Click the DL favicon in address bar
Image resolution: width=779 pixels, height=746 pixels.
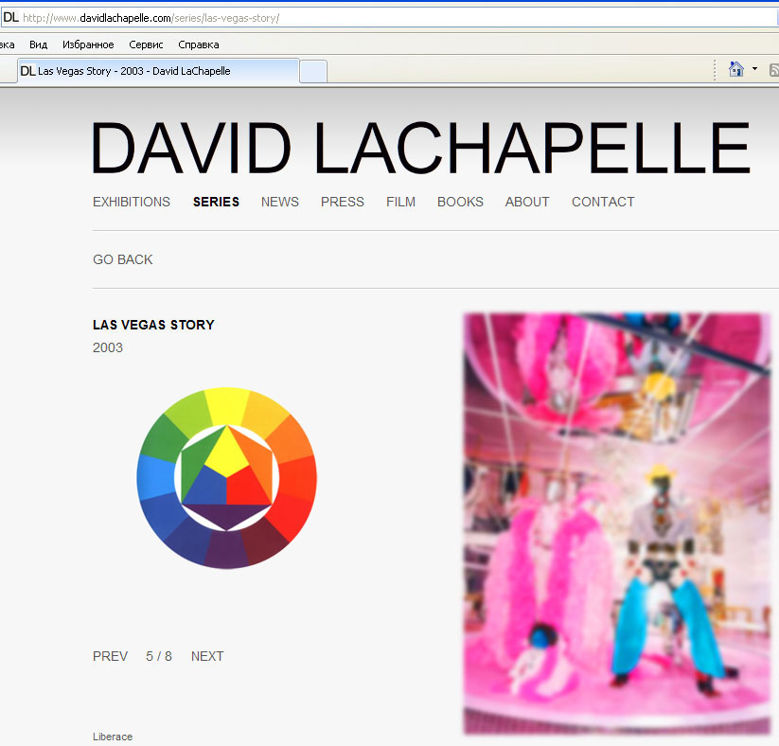tap(11, 18)
